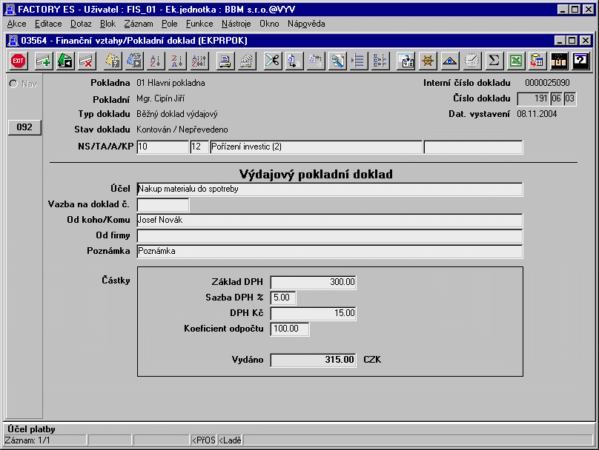
Task: Click the yellow query folder icon
Action: pos(113,61)
